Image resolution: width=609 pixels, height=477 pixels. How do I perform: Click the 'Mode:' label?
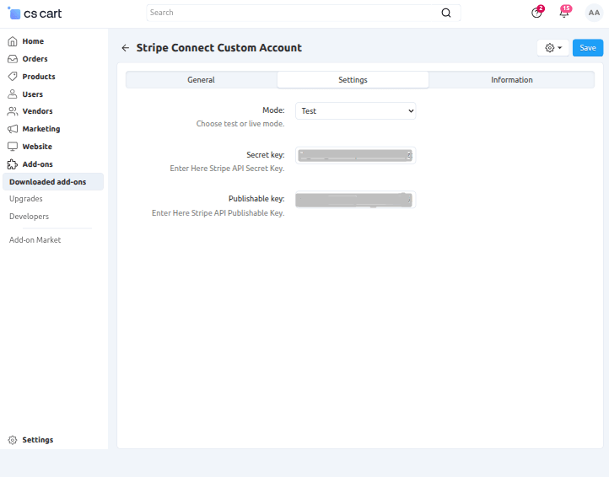coord(273,110)
